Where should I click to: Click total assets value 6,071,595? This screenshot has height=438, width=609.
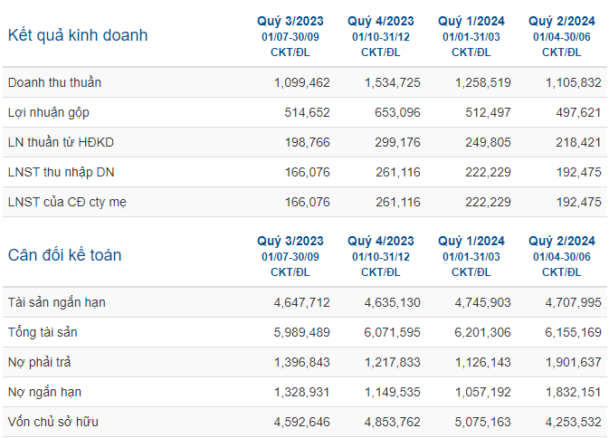tap(393, 332)
